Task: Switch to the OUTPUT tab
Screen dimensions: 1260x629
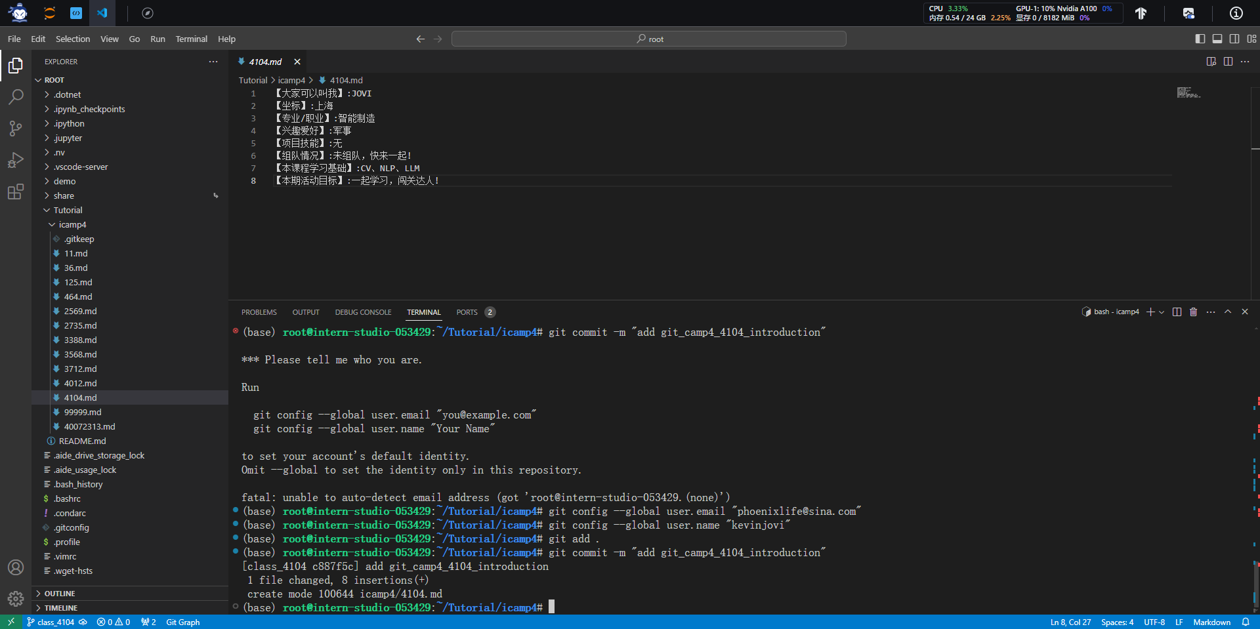Action: pos(306,312)
